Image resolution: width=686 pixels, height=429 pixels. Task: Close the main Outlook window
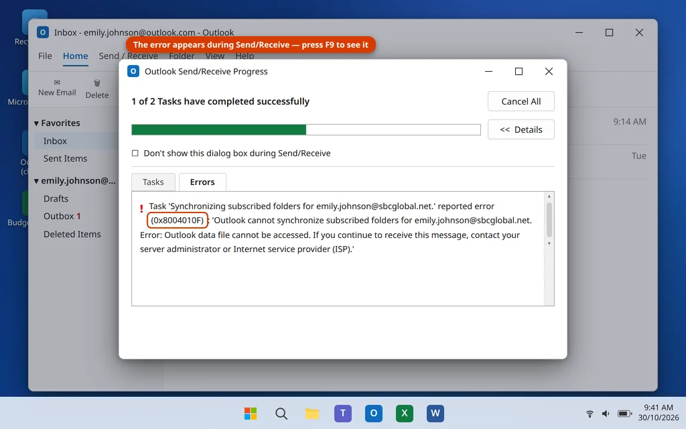(639, 32)
